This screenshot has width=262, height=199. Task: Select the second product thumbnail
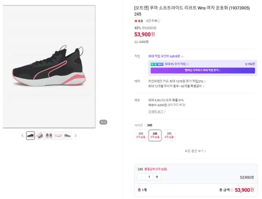tap(40, 135)
